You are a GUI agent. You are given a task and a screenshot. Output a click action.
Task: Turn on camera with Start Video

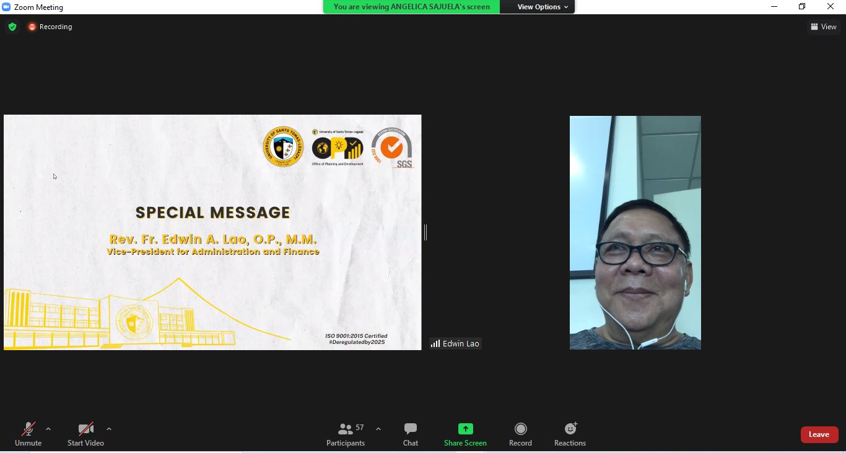(85, 434)
